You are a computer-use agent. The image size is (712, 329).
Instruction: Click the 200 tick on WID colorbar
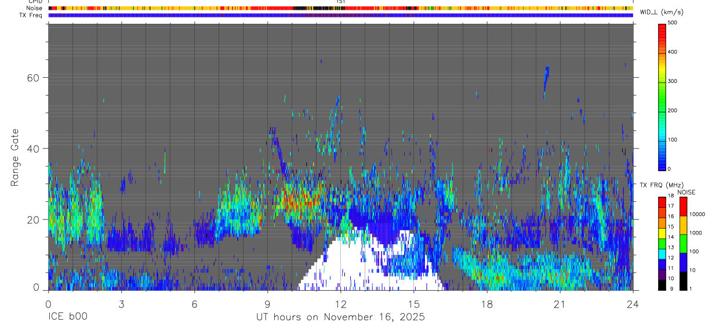pos(673,110)
